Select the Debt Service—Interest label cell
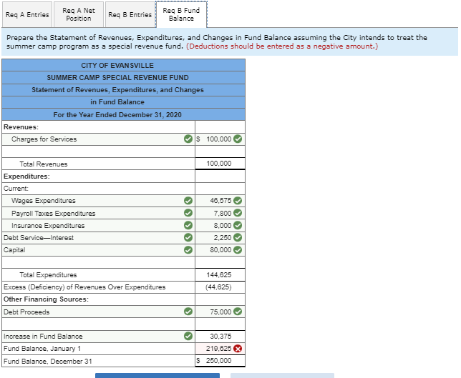The width and height of the screenshot is (461, 378). tap(99, 238)
